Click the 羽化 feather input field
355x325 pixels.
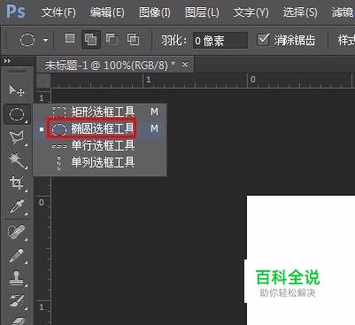220,41
